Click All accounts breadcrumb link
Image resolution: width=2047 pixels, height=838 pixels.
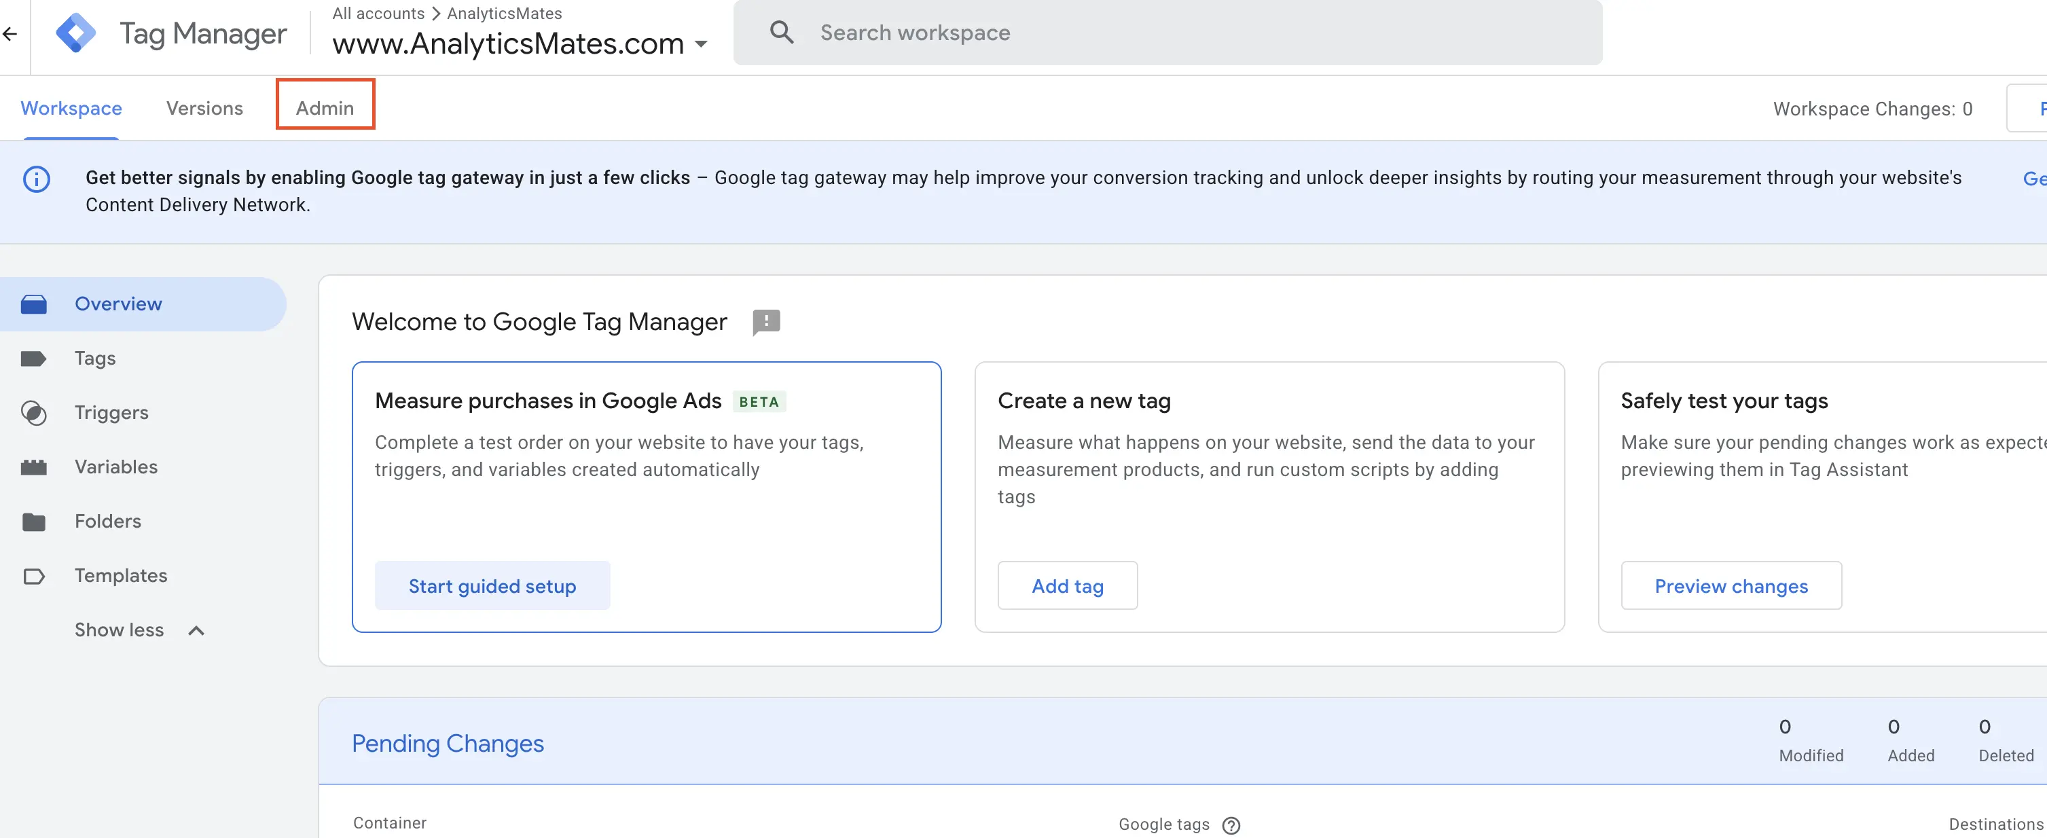(x=378, y=14)
